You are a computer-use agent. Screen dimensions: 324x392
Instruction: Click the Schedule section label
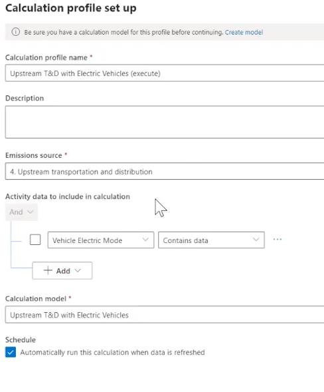pyautogui.click(x=21, y=339)
